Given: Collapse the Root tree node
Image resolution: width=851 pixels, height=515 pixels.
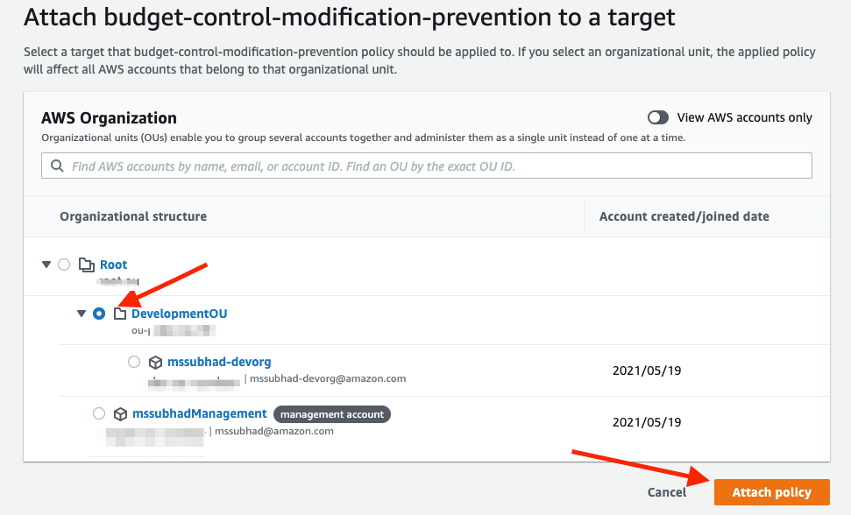Looking at the screenshot, I should tap(46, 264).
